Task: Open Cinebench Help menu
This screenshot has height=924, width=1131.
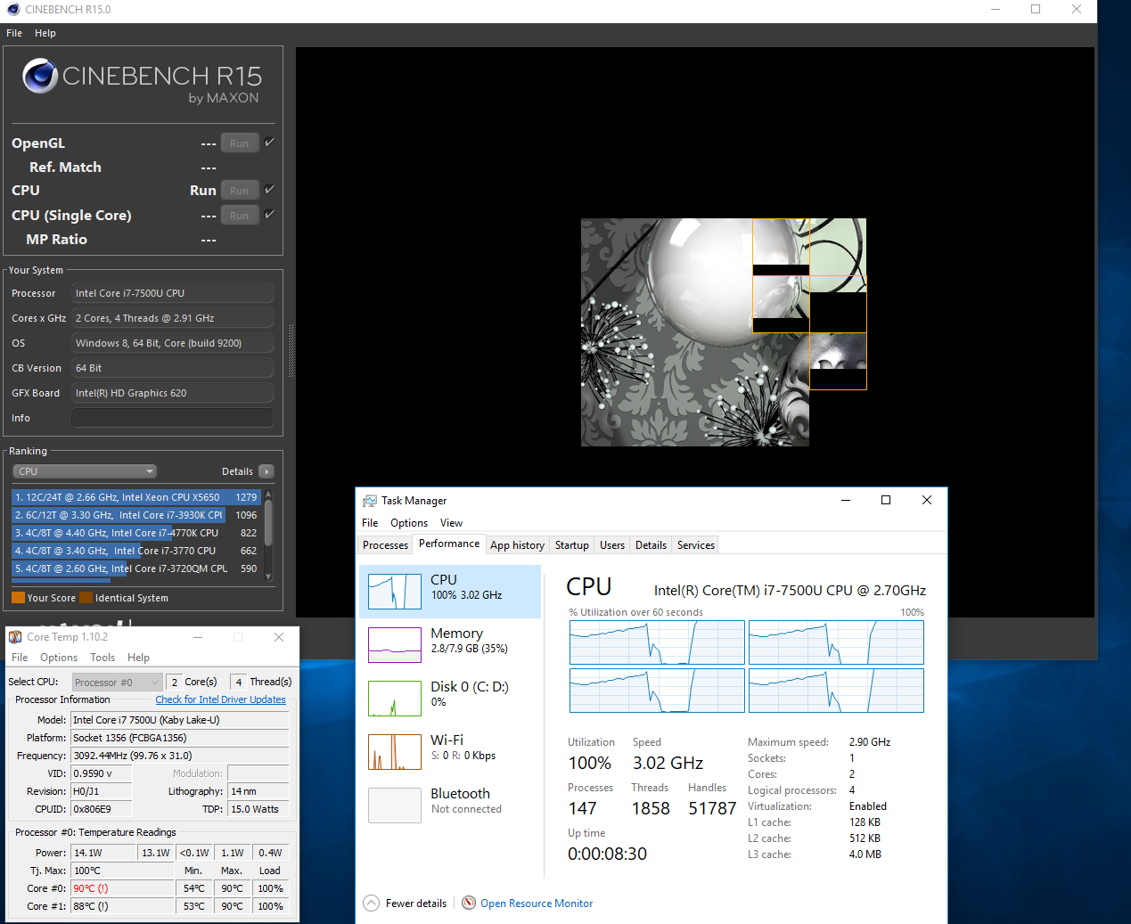Action: 45,33
